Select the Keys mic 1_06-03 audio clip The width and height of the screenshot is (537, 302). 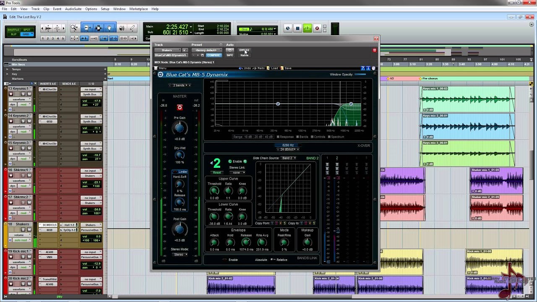coord(467,99)
